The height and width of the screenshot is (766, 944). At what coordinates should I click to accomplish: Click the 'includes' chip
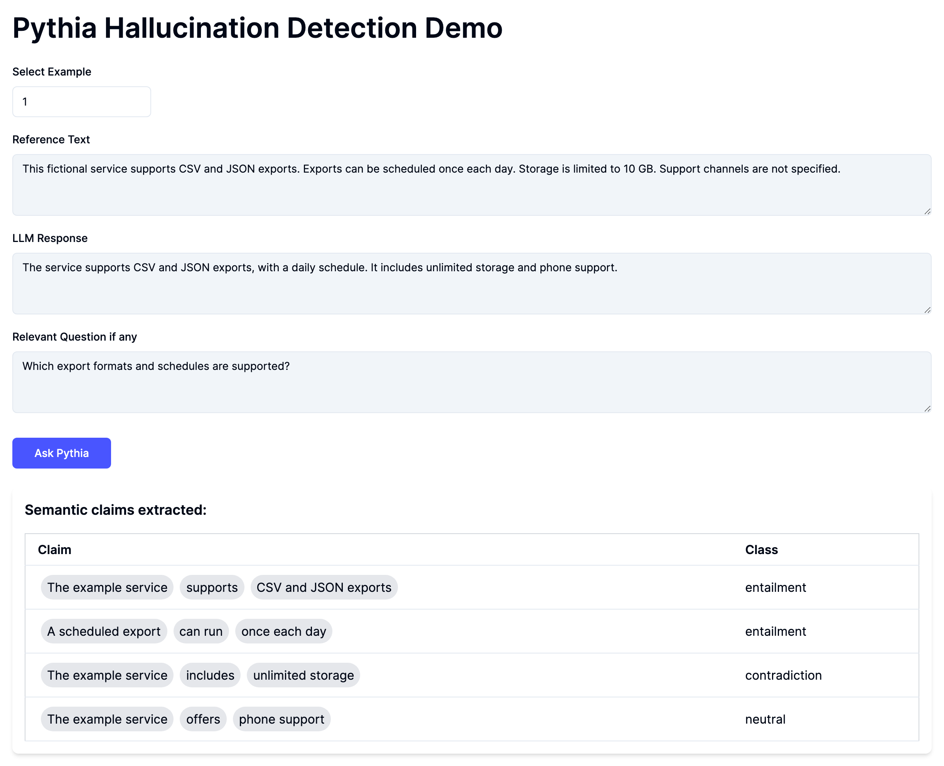point(210,675)
